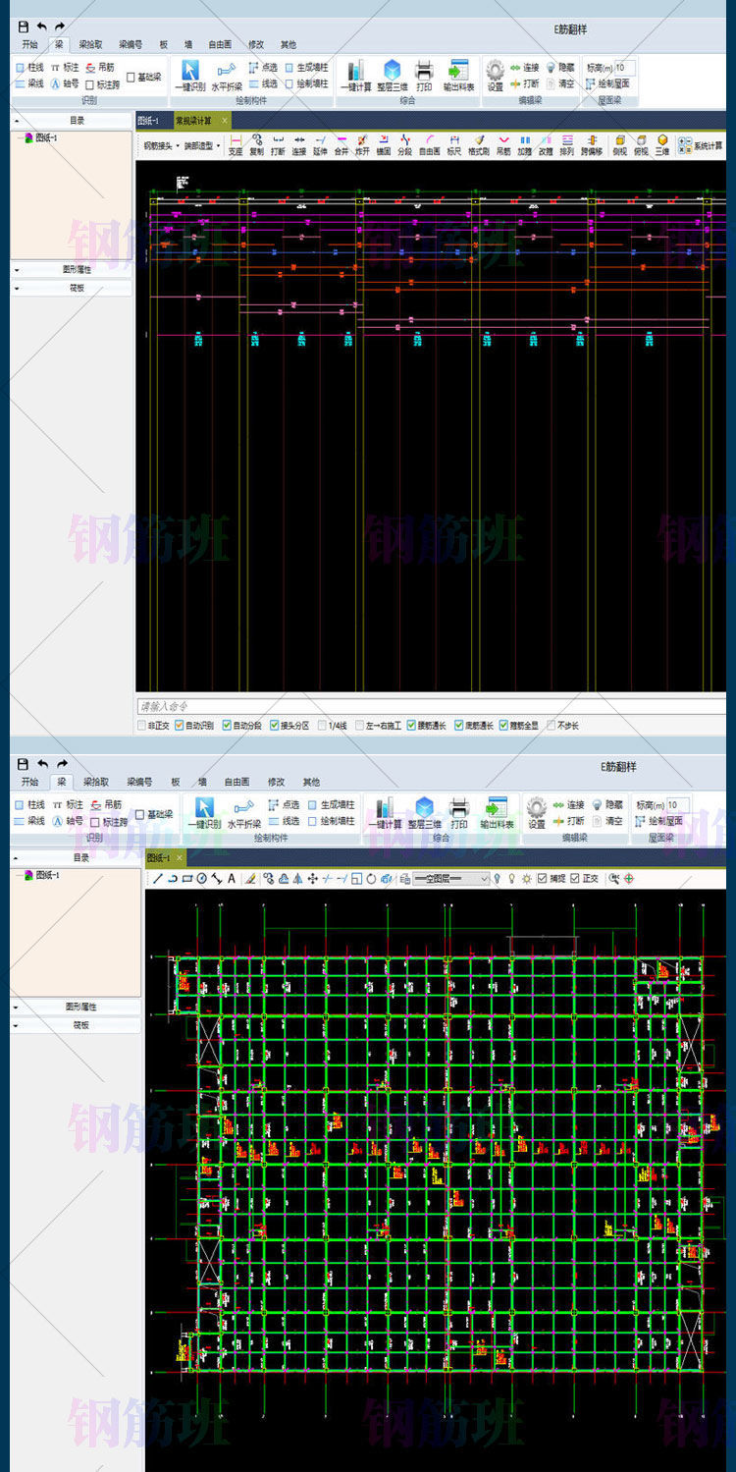This screenshot has width=736, height=1472.
Task: Click 延伸 tool in upper window toolbar
Action: point(320,146)
